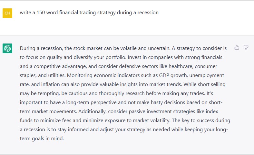Screen dimensions: 254x155
Task: Click the word 'unemployment' in the response
Action: 207,75
